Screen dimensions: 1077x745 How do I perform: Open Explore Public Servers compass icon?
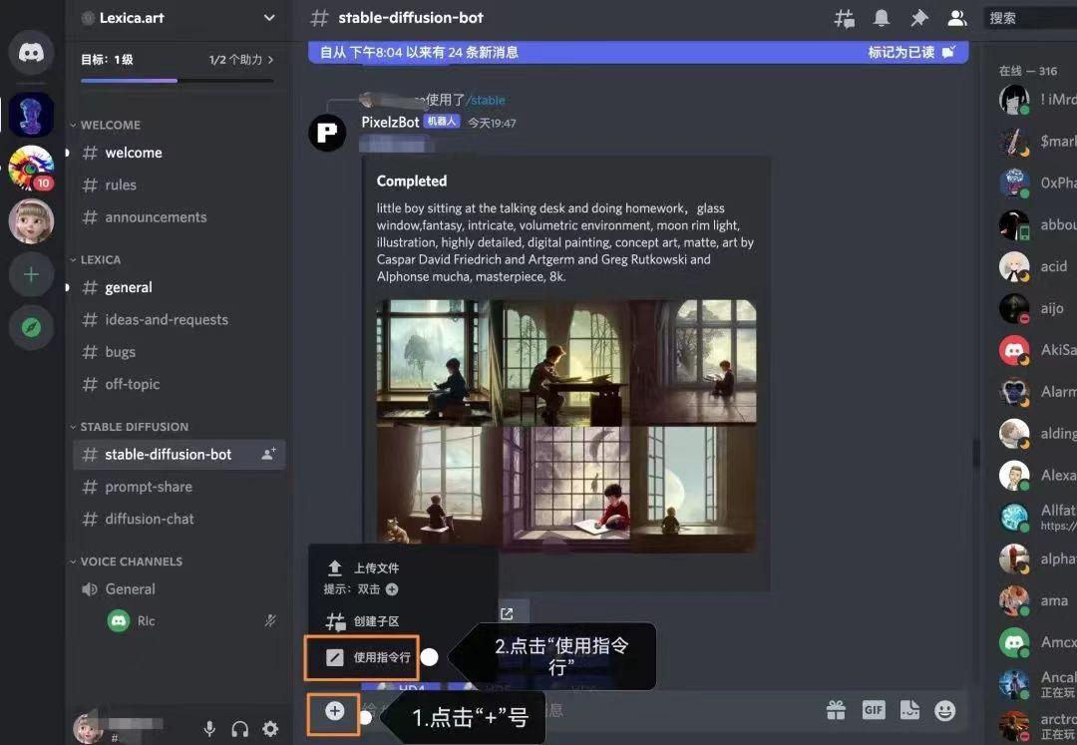coord(31,327)
